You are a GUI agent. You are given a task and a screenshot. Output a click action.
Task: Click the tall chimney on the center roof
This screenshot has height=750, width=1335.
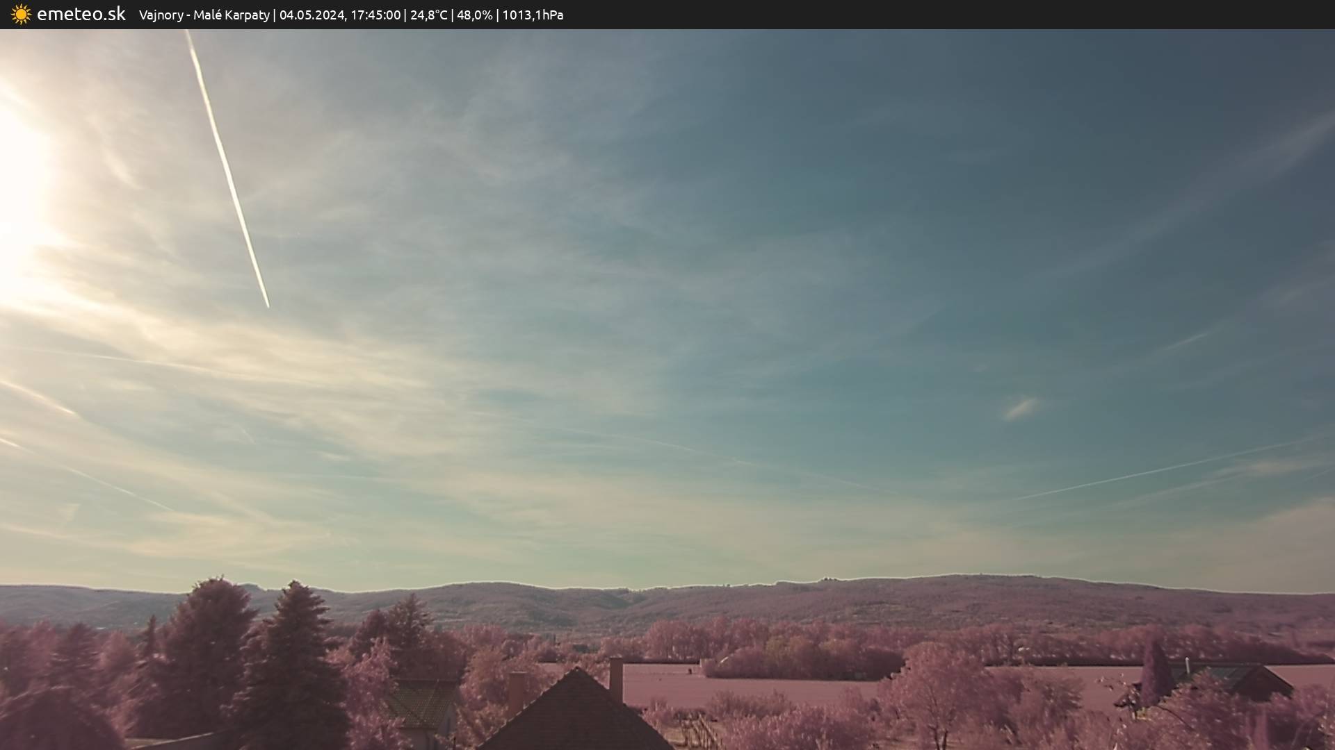[x=616, y=679]
